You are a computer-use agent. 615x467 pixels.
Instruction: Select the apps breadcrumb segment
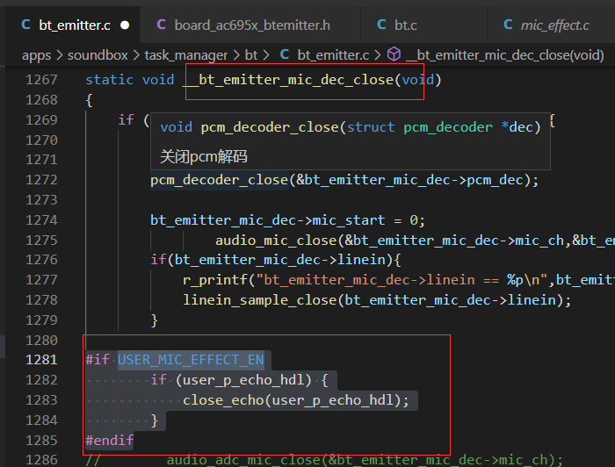(37, 55)
